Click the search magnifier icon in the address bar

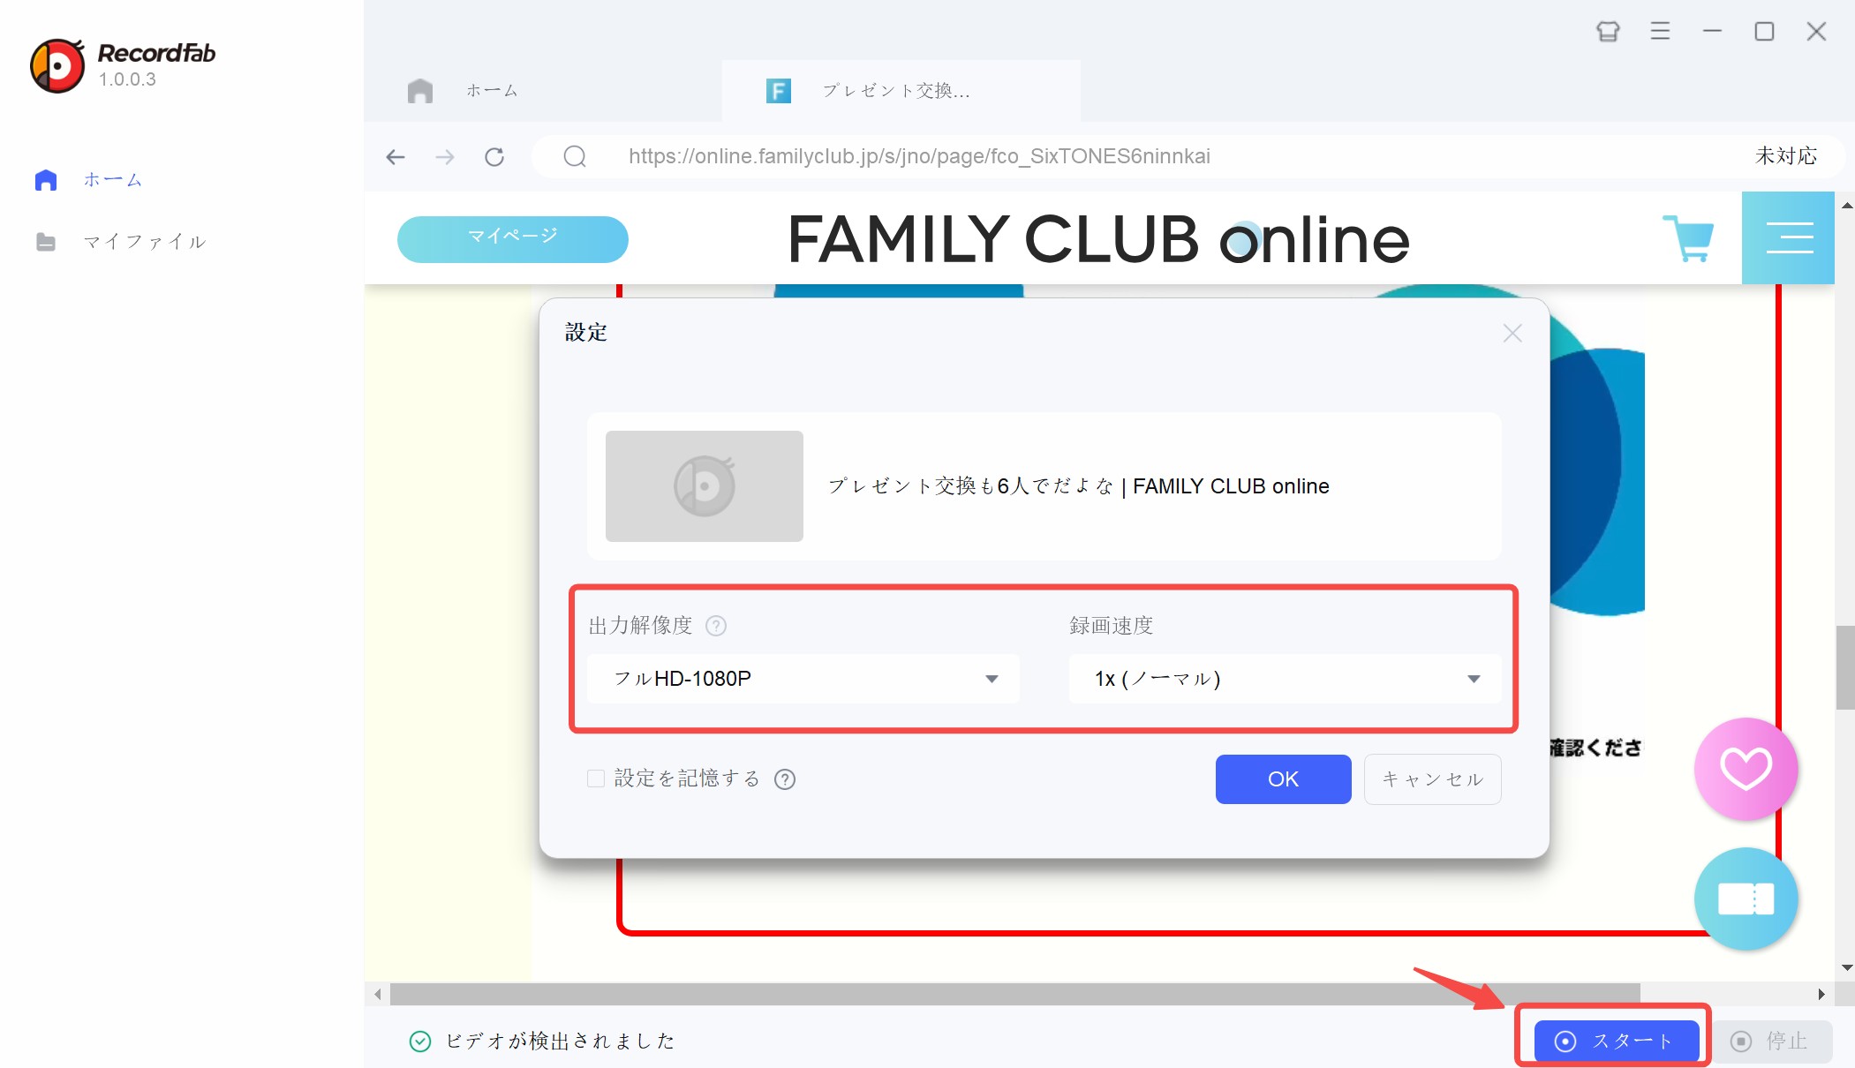[575, 157]
